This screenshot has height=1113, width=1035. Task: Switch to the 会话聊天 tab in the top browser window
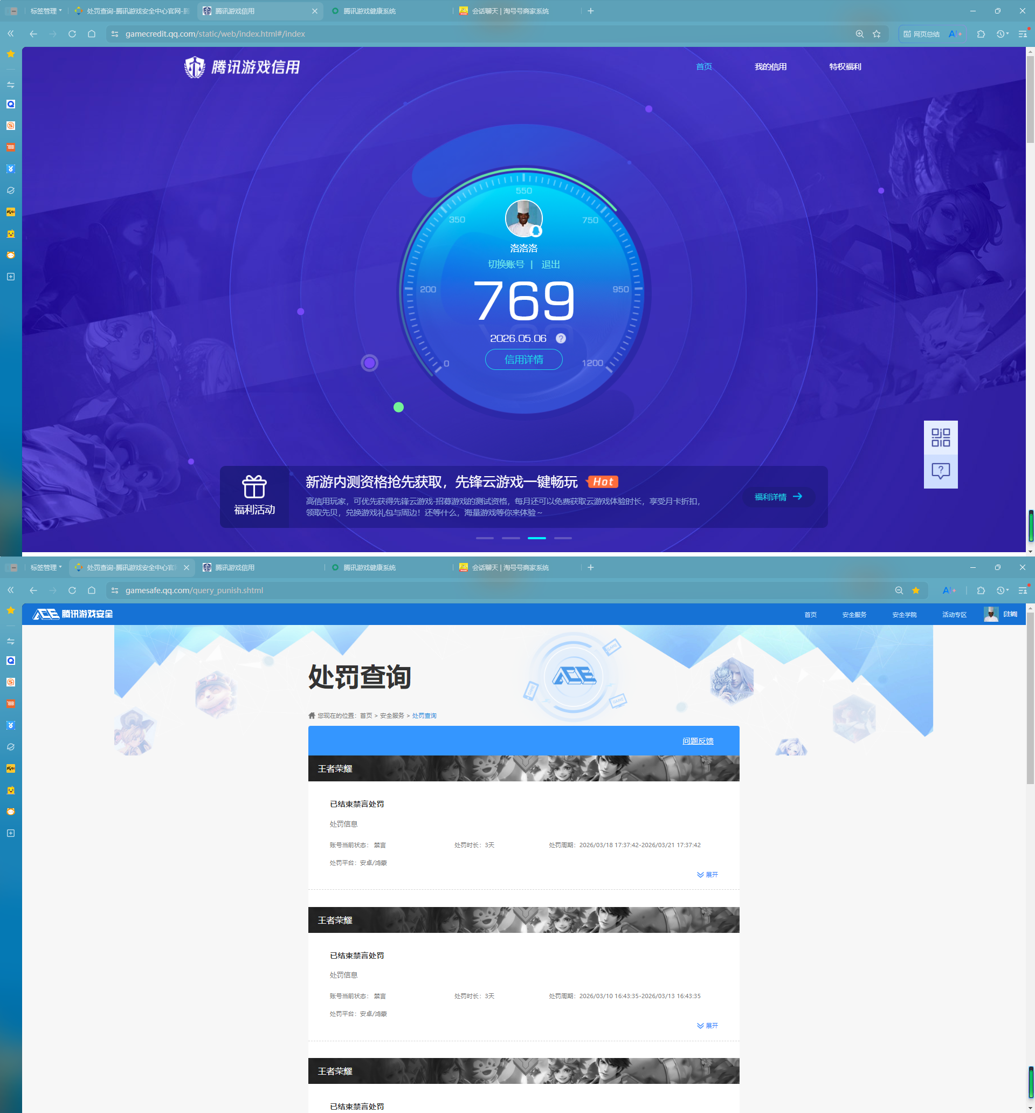click(x=516, y=11)
